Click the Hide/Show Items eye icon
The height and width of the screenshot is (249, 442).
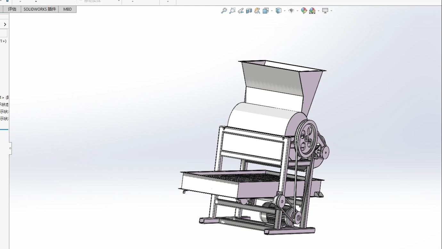point(291,11)
